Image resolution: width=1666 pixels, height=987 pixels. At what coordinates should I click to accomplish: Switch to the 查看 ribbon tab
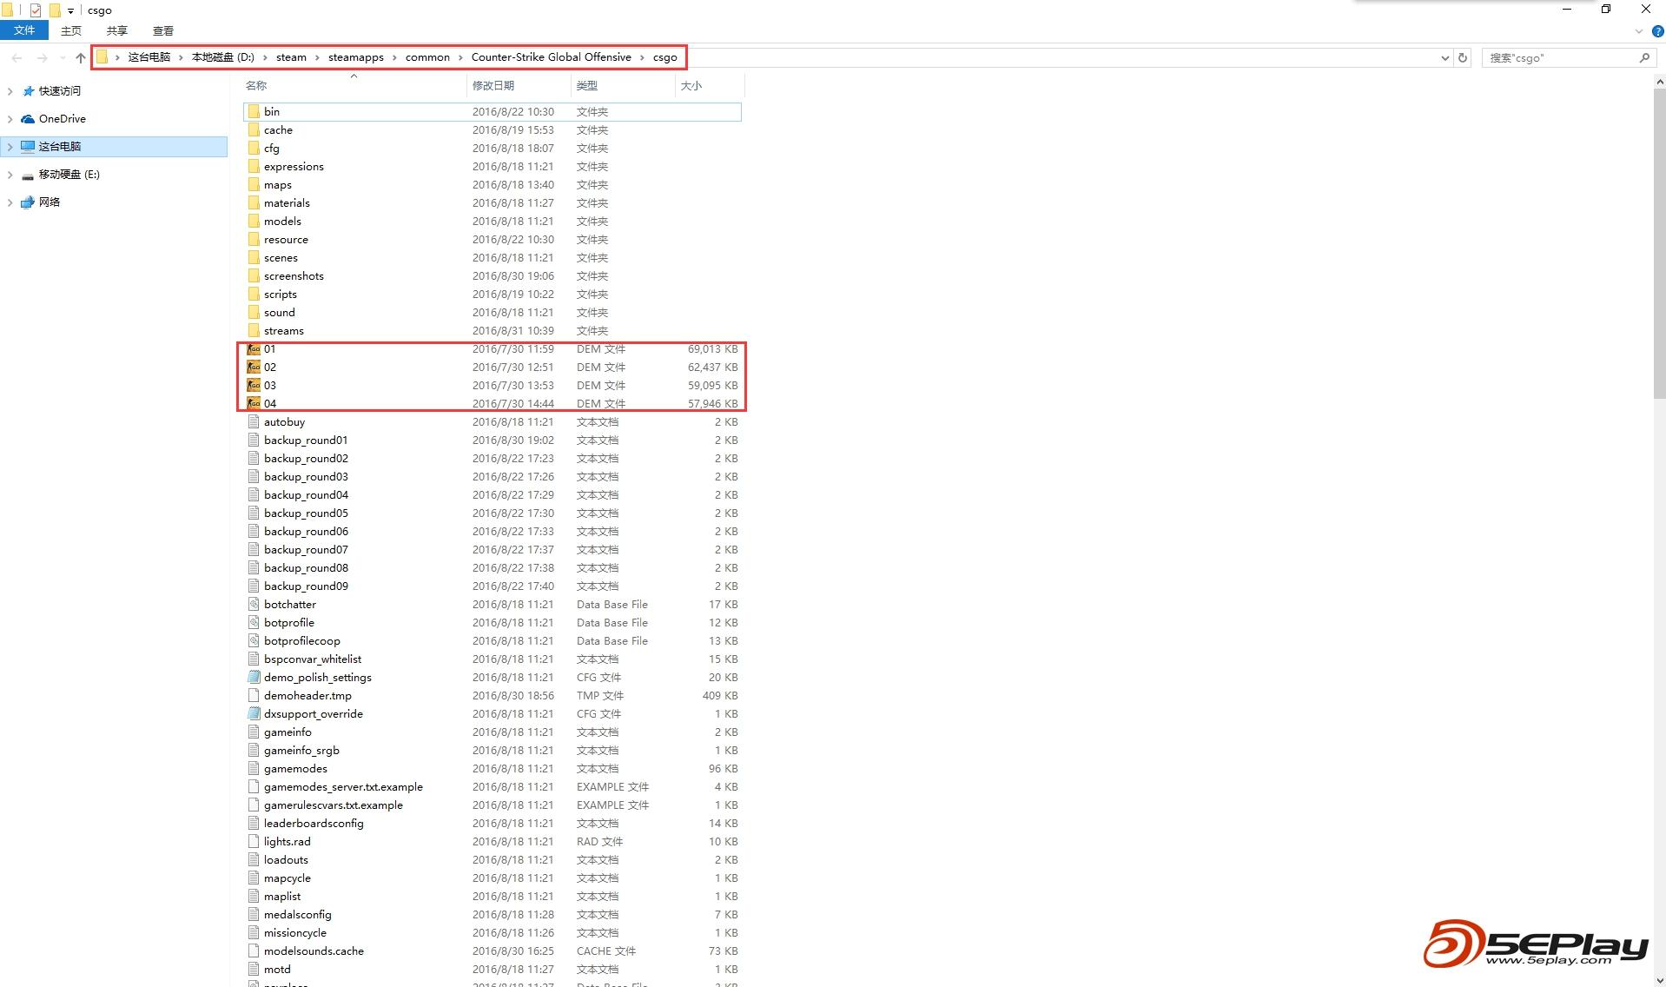pos(162,30)
